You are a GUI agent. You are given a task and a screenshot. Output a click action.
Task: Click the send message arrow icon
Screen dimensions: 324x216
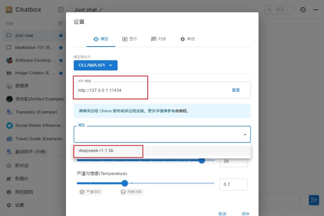click(314, 200)
